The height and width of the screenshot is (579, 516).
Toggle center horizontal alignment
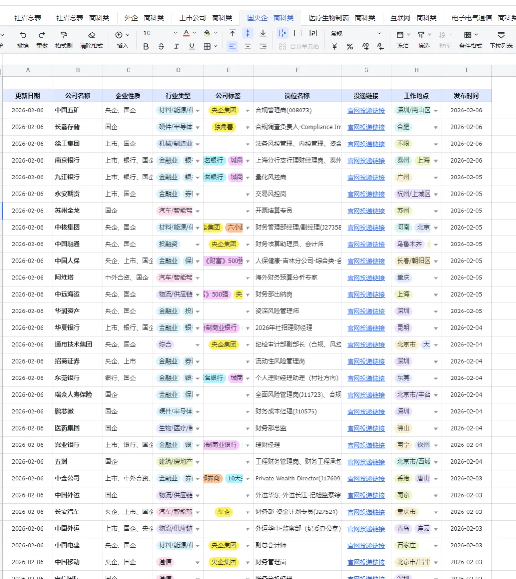247,46
